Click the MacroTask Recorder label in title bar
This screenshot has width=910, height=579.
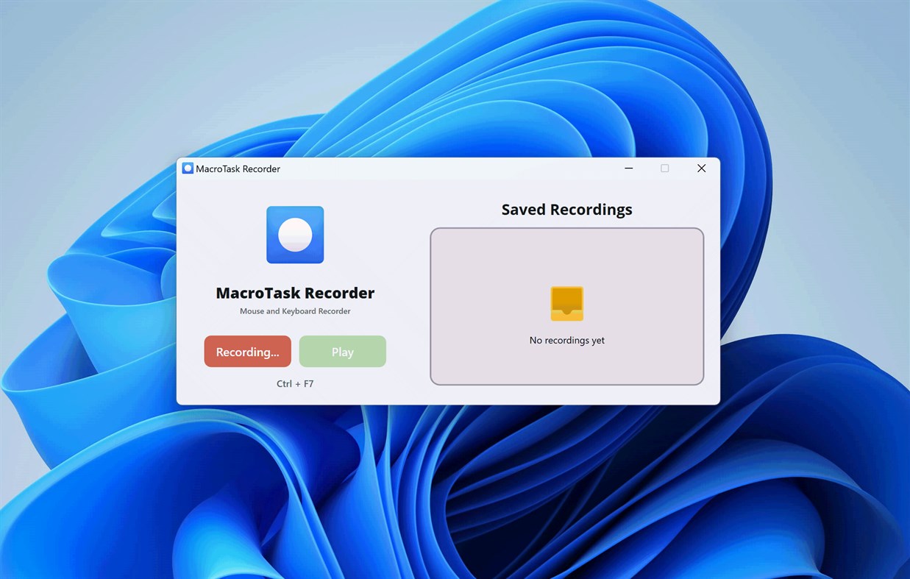237,168
